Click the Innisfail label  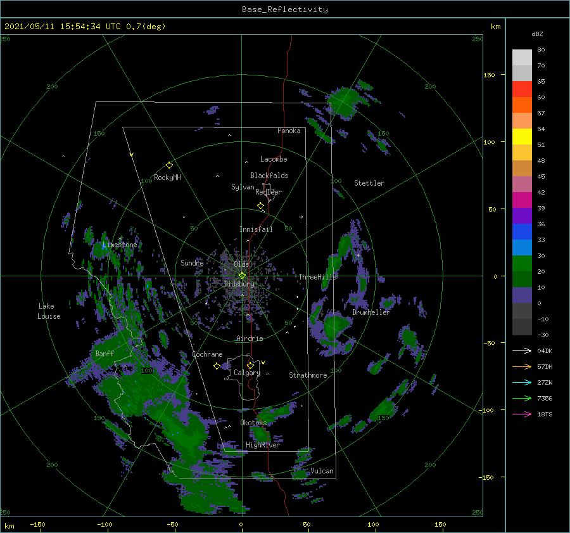click(x=256, y=229)
